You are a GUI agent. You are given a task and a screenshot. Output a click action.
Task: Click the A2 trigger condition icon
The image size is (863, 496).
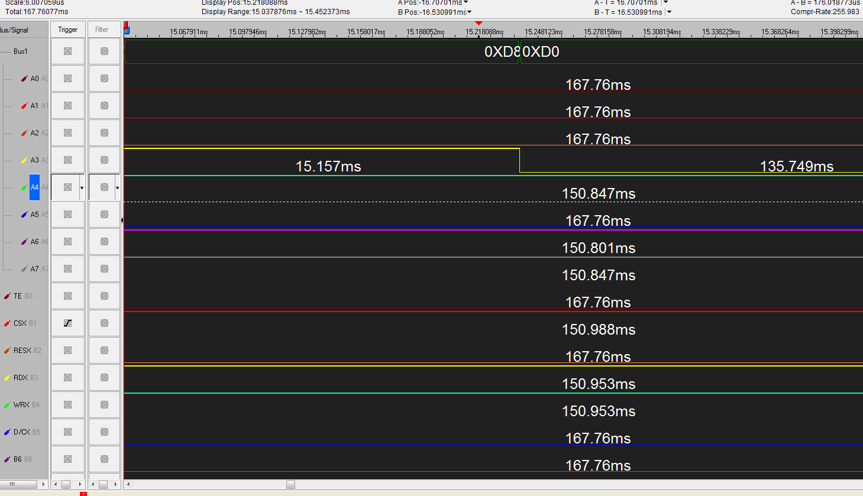[x=67, y=133]
